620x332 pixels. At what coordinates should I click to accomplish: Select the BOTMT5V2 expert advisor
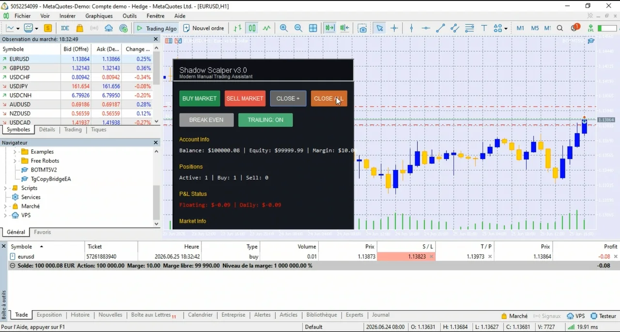pos(44,170)
